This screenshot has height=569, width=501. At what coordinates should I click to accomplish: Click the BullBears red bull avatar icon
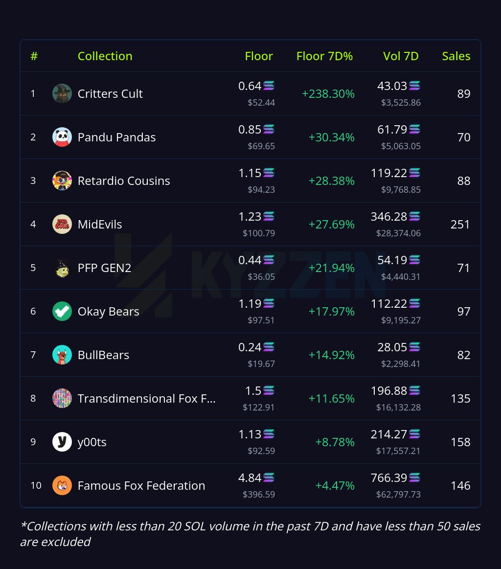[x=62, y=355]
